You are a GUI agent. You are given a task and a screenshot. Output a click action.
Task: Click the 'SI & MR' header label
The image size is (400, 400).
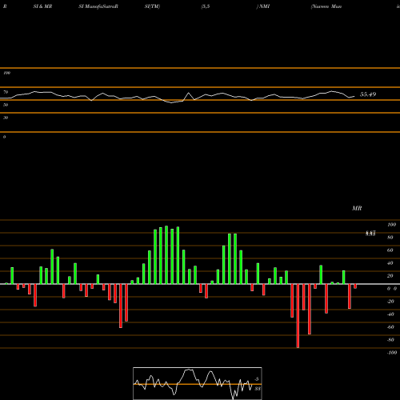(x=42, y=6)
